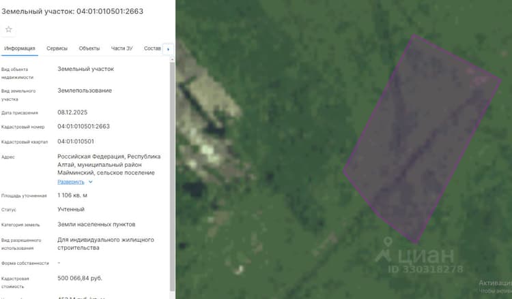Screen dimensions: 512x299
Task: Select cadastral number 04:01:010501:2663 value
Action: [83, 127]
